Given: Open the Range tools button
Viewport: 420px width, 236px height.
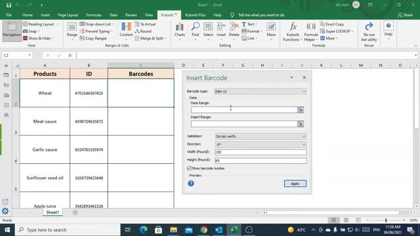Looking at the screenshot, I should 72,31.
